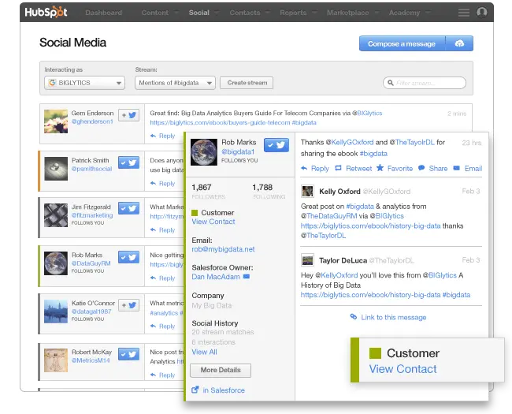
Task: Click the Retweet icon in popup
Action: 338,168
